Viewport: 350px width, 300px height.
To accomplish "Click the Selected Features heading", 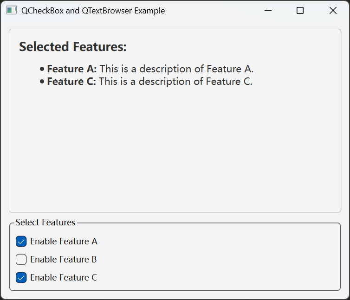I will (x=73, y=47).
